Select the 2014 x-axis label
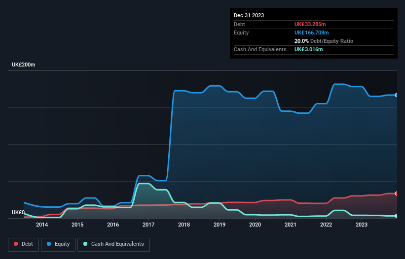The image size is (405, 259). pyautogui.click(x=42, y=225)
